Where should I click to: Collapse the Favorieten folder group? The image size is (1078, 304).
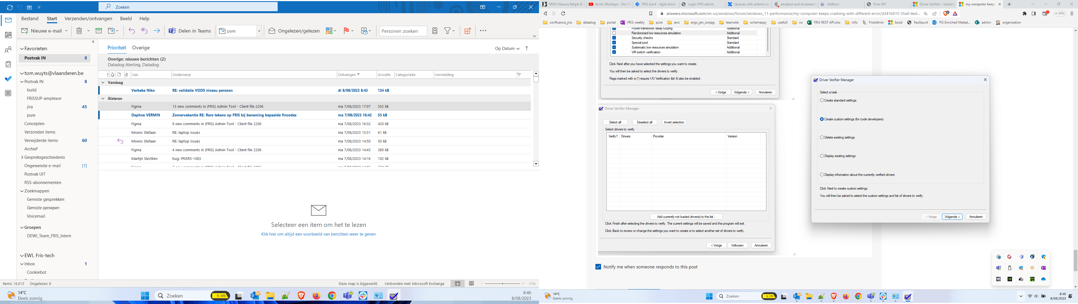(x=22, y=49)
